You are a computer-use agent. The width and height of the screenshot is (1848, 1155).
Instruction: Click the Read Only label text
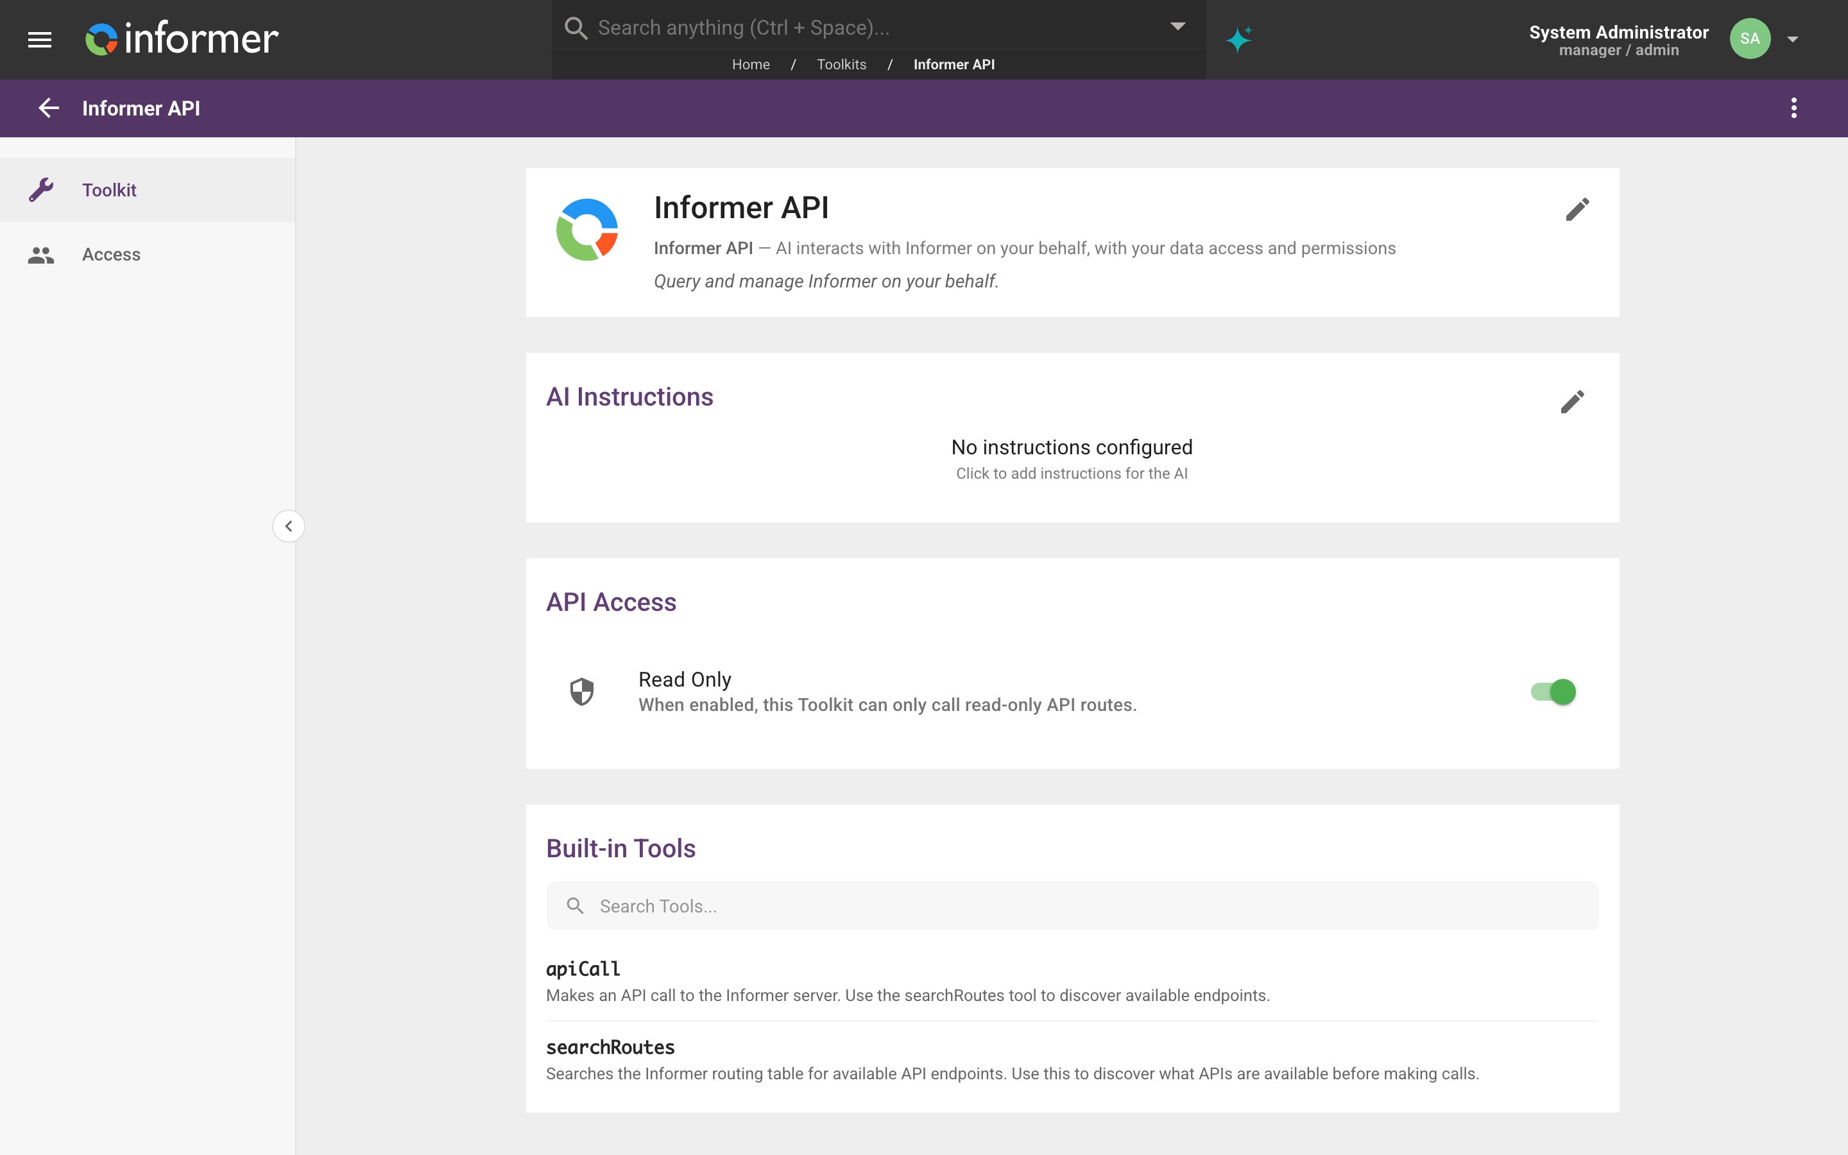684,679
